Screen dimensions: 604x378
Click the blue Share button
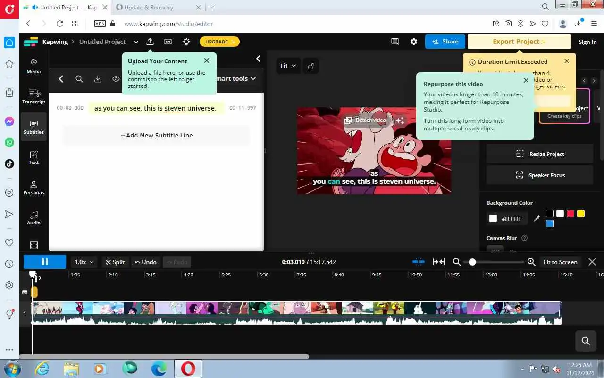coord(445,42)
